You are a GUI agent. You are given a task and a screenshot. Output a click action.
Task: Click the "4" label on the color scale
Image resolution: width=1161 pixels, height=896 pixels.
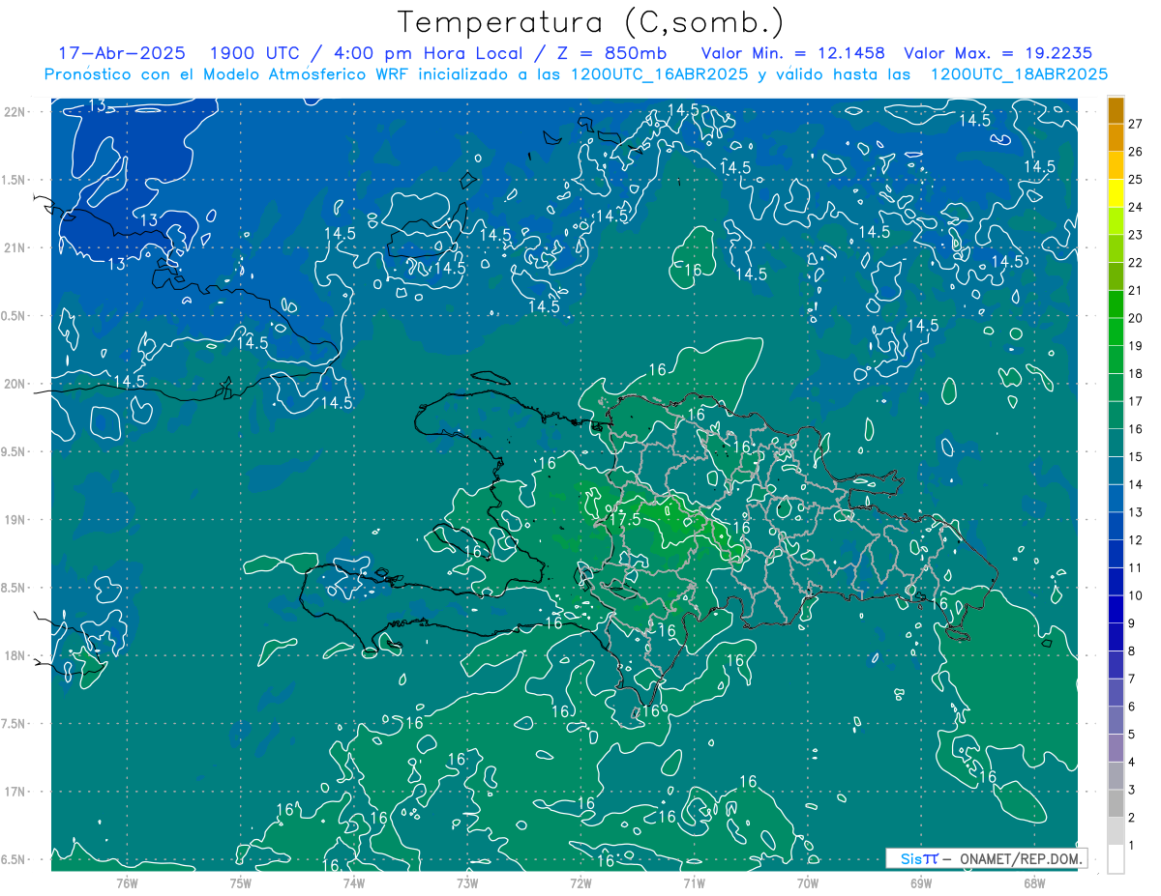pos(1134,762)
